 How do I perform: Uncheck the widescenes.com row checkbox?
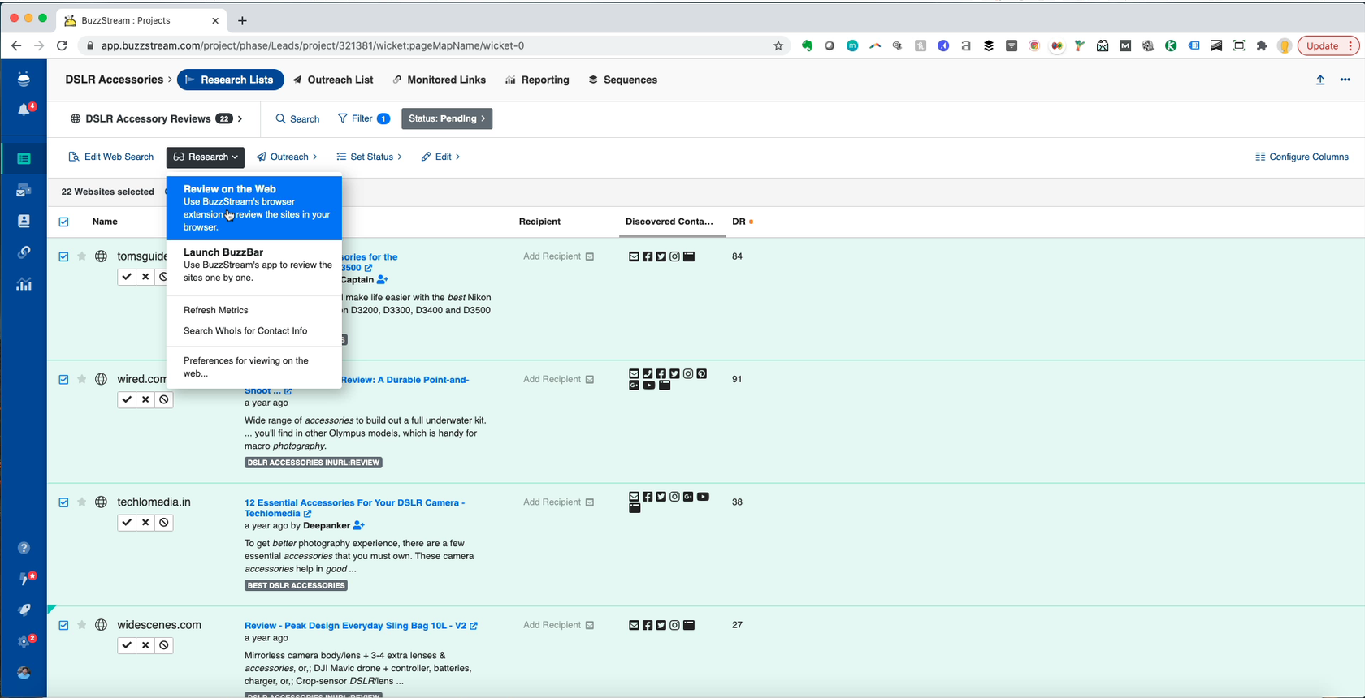click(x=64, y=625)
